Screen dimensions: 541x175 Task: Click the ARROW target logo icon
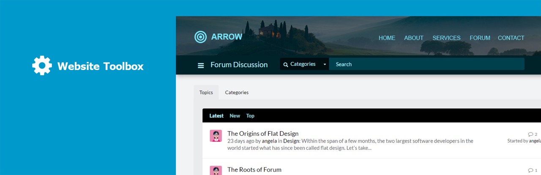pyautogui.click(x=200, y=37)
